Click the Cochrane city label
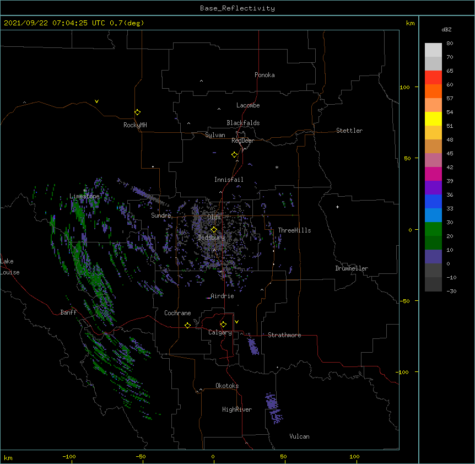Screen dimensions: 475x464 177,313
